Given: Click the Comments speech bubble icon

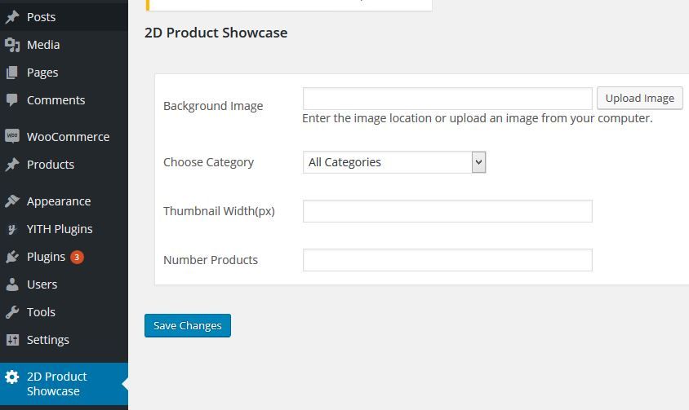Looking at the screenshot, I should (x=12, y=100).
